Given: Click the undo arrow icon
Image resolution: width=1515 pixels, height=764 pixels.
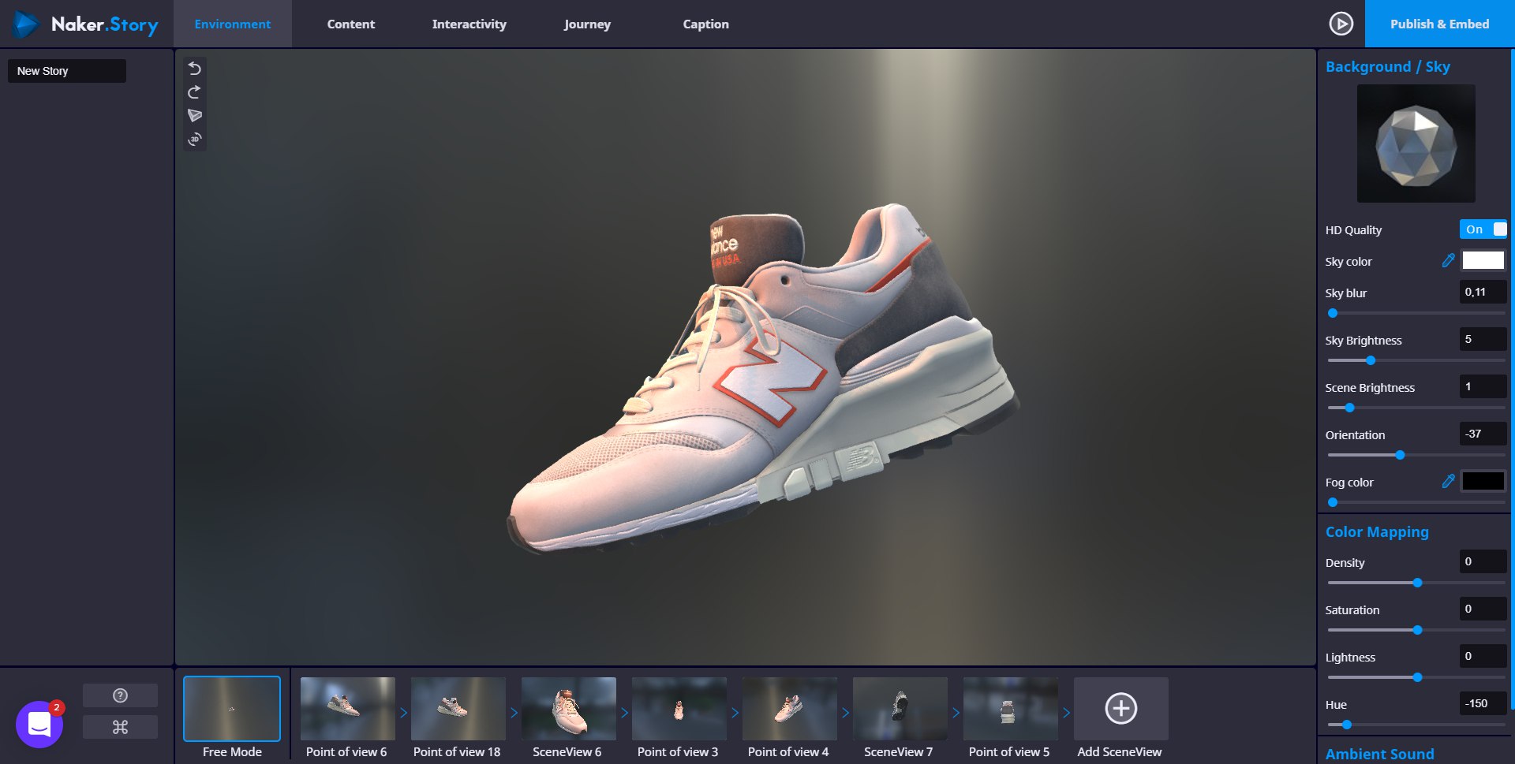Looking at the screenshot, I should [x=195, y=69].
